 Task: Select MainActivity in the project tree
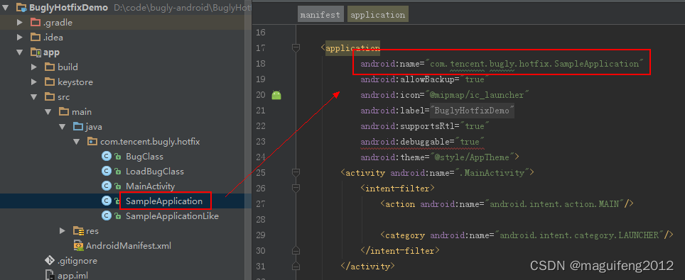(x=150, y=186)
